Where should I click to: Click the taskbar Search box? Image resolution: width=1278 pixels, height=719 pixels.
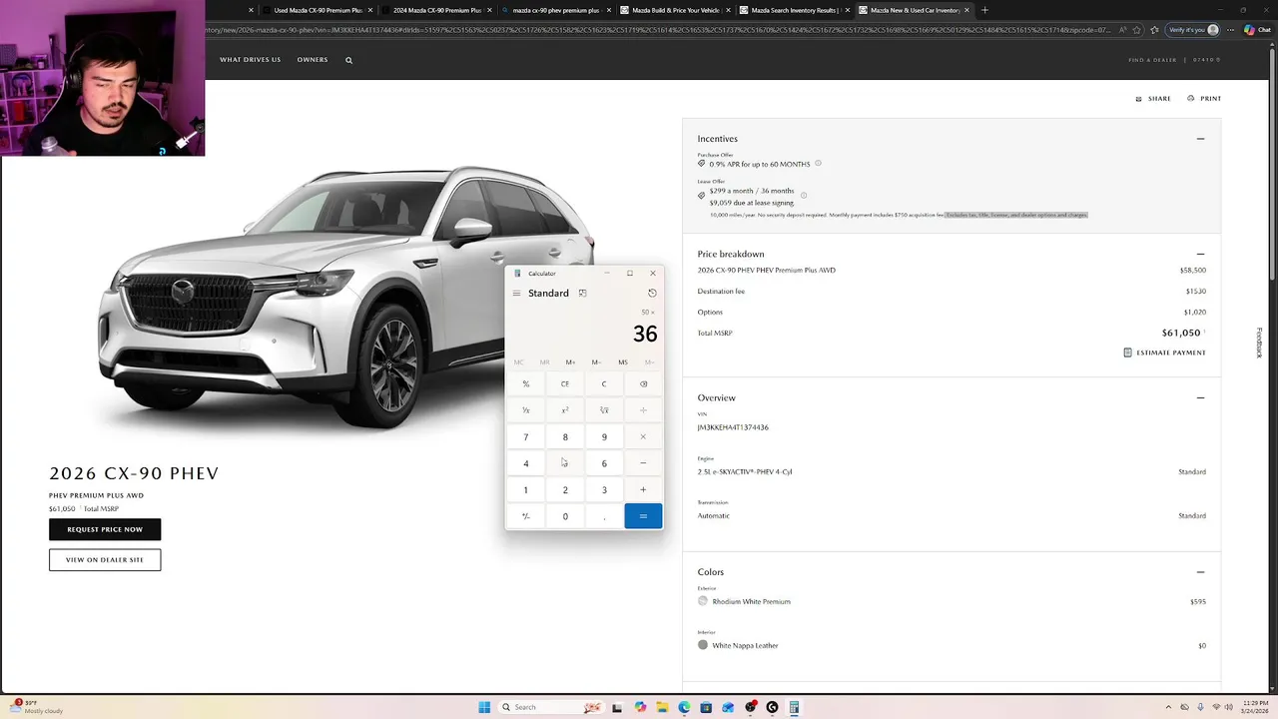[552, 707]
